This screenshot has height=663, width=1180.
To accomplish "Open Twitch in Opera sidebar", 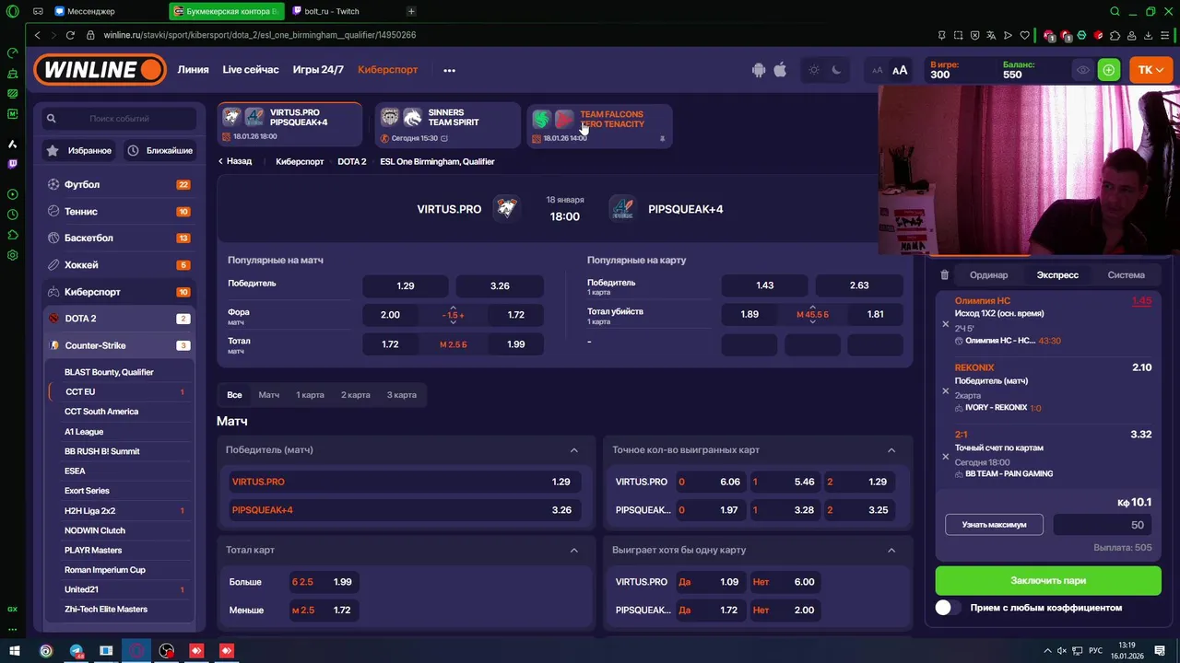I will (x=12, y=164).
